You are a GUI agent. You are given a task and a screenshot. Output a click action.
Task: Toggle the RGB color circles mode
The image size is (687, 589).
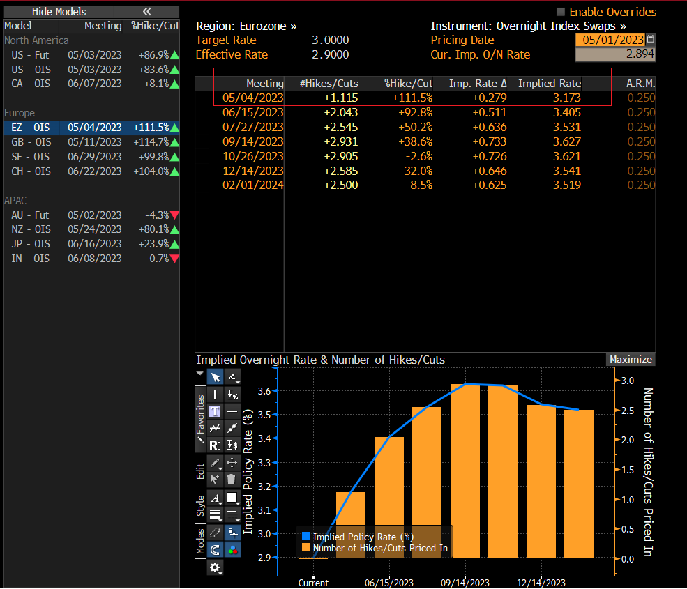pyautogui.click(x=232, y=549)
